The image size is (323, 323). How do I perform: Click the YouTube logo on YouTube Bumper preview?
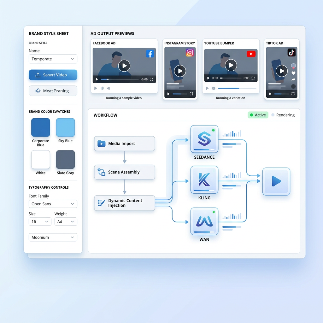(x=251, y=54)
